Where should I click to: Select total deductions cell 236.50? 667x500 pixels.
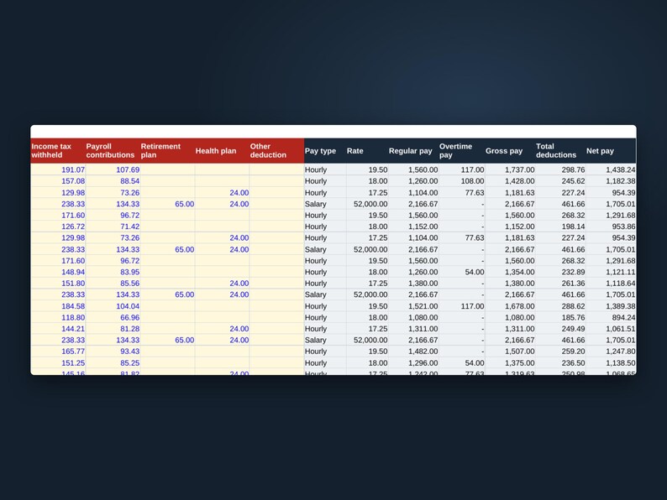[560, 362]
